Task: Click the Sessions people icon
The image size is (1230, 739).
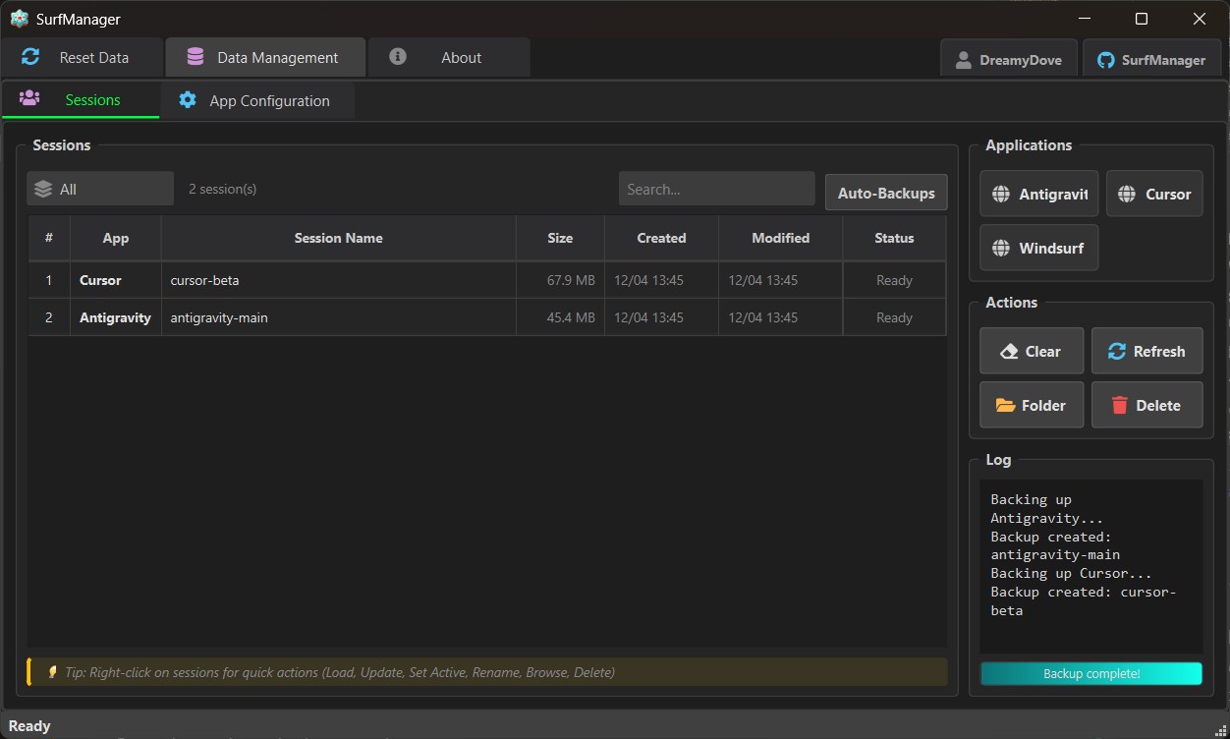Action: [x=29, y=98]
